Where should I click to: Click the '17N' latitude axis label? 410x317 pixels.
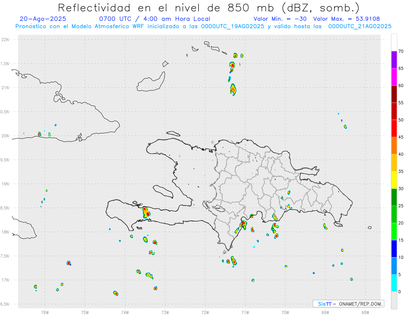5,280
